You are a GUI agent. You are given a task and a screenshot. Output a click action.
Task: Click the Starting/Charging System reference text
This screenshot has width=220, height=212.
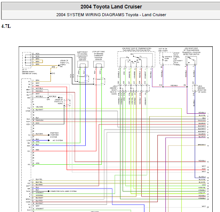(55, 135)
